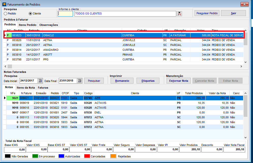Click the Valor da Nota column header
This screenshot has width=253, height=163.
(x=217, y=93)
